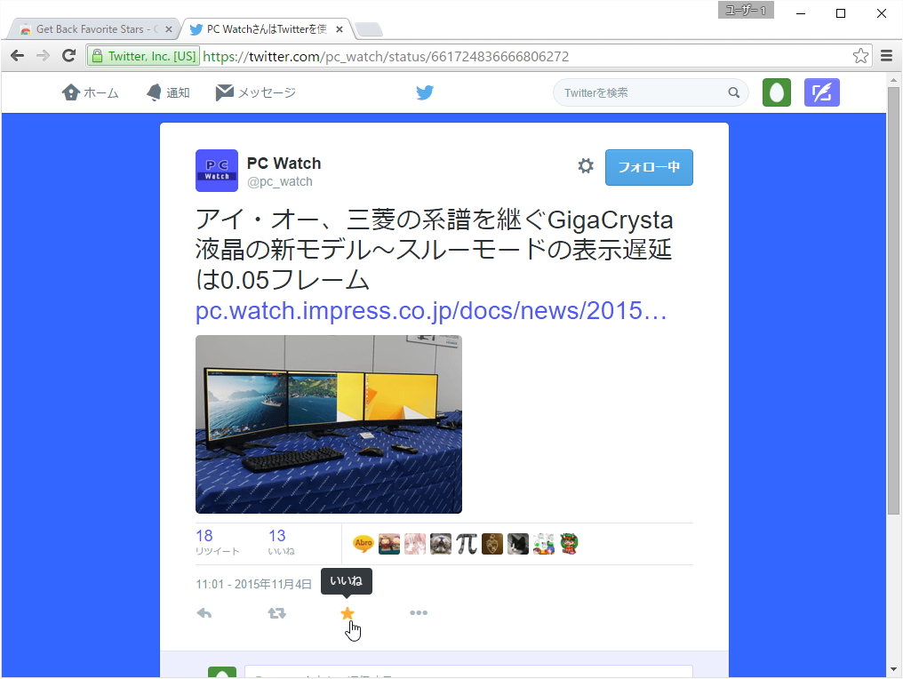Toggle following status via フォロー中 button
Viewport: 903px width, 679px height.
[x=649, y=167]
